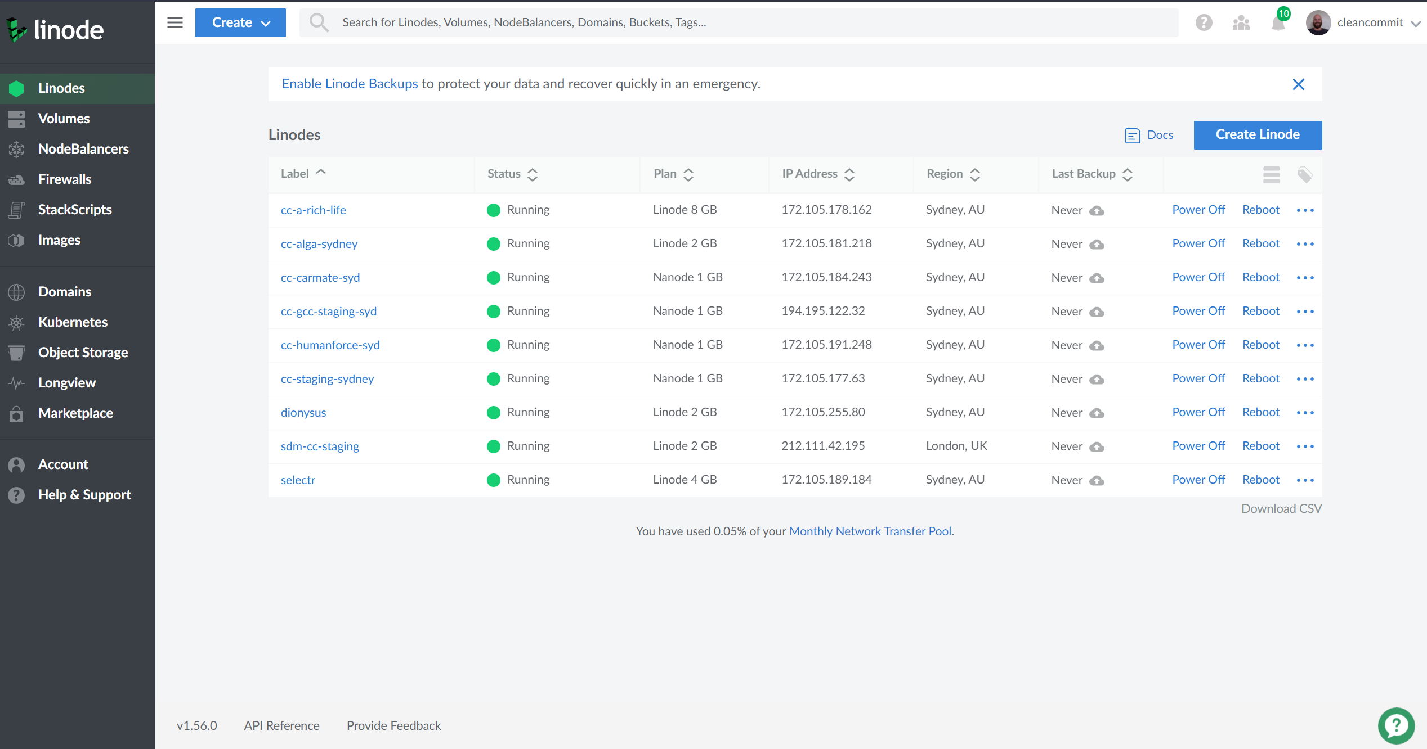Reboot the cc-humanforce-syd Linode

click(1261, 345)
